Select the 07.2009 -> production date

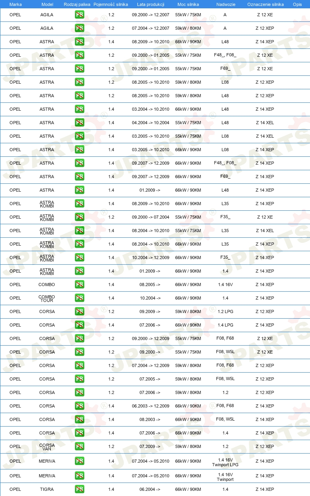150,446
